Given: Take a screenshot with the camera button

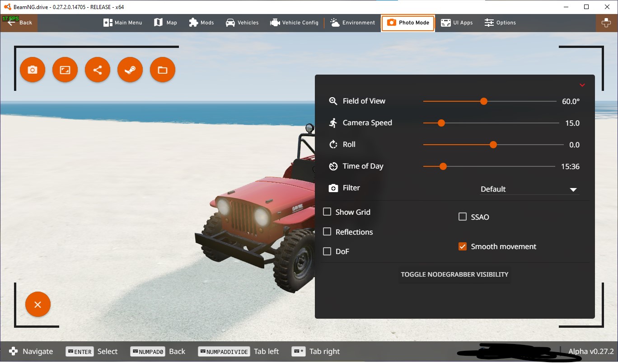Looking at the screenshot, I should point(33,70).
